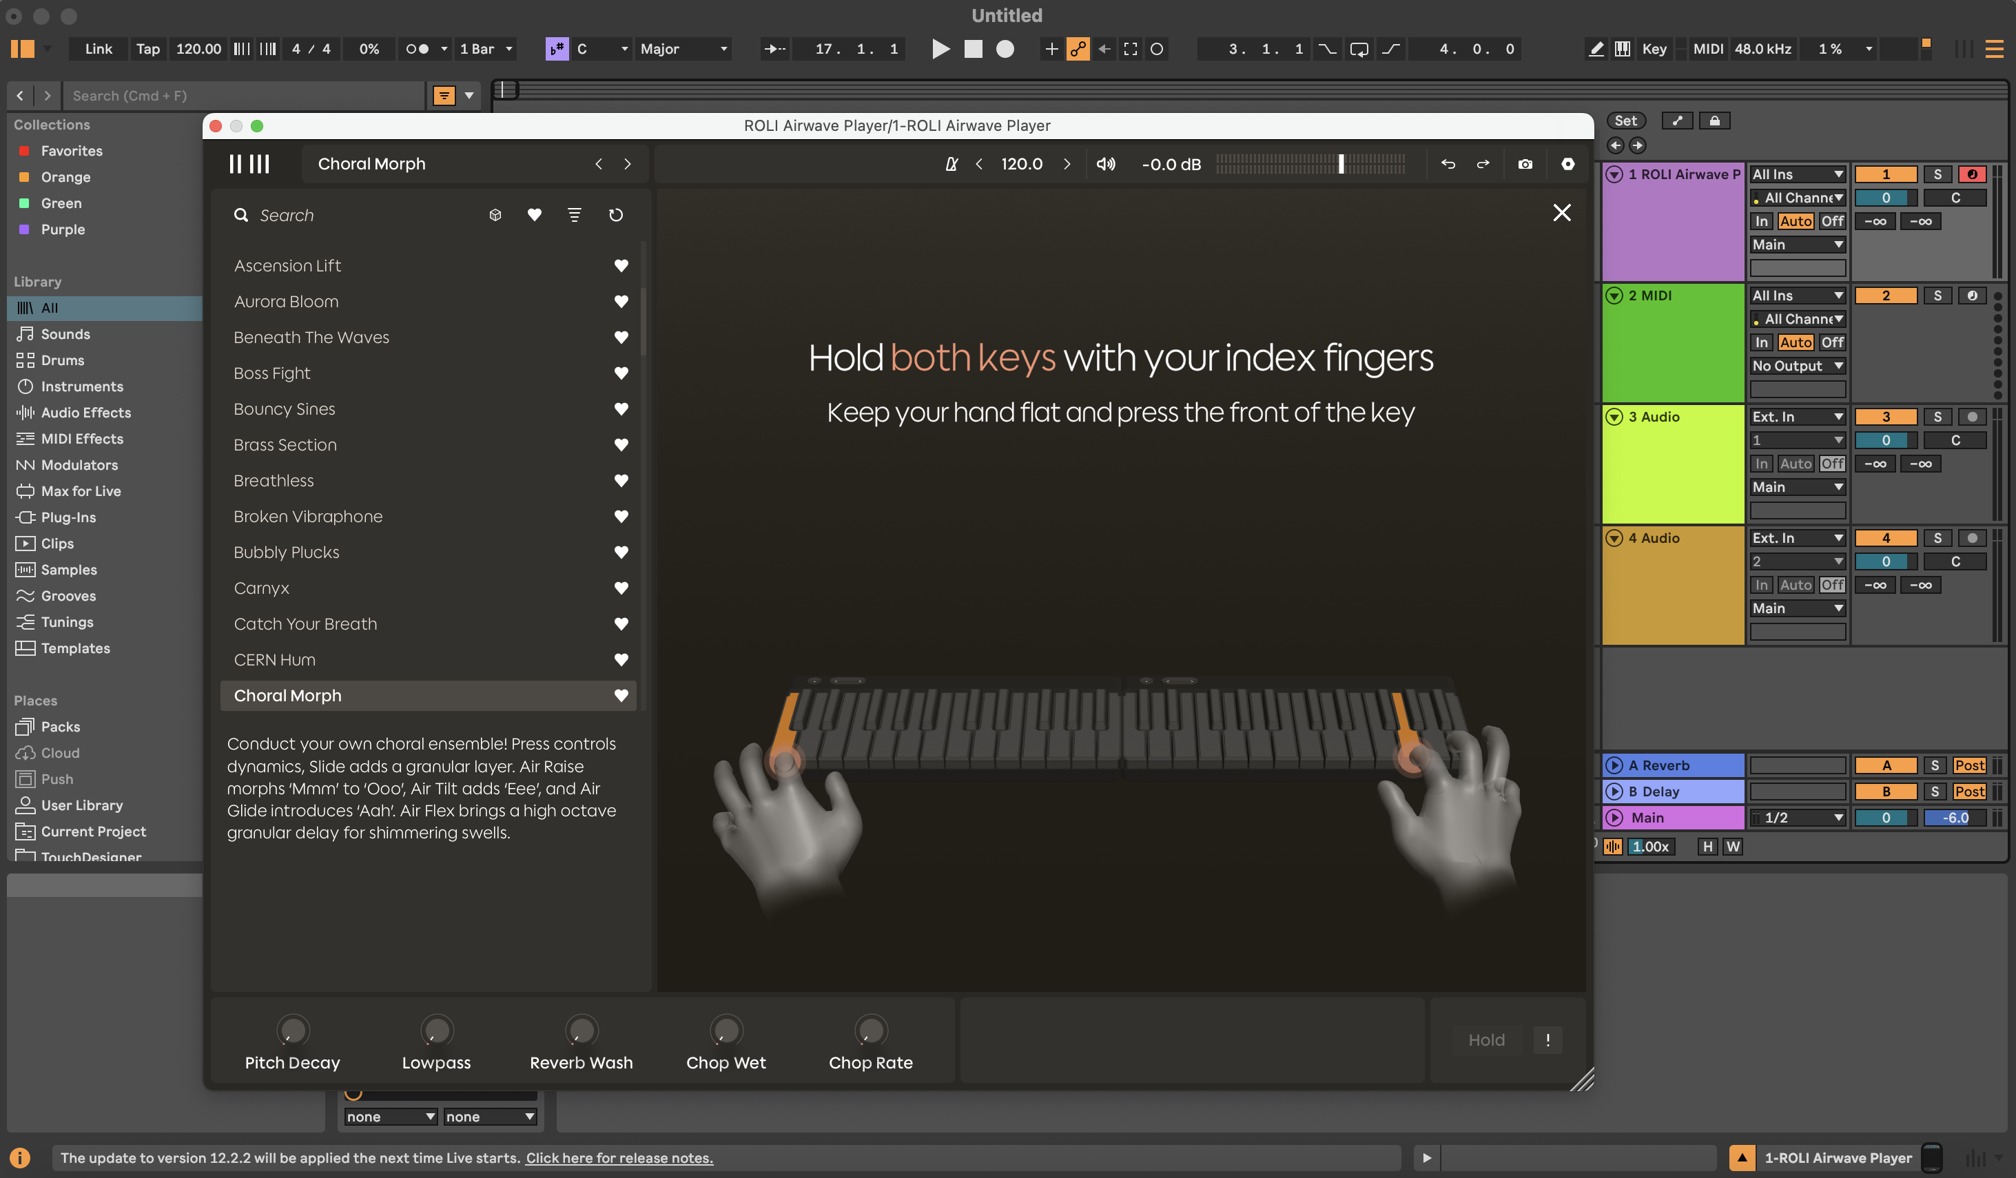2016x1178 pixels.
Task: Select Audio Effects in Library
Action: (85, 413)
